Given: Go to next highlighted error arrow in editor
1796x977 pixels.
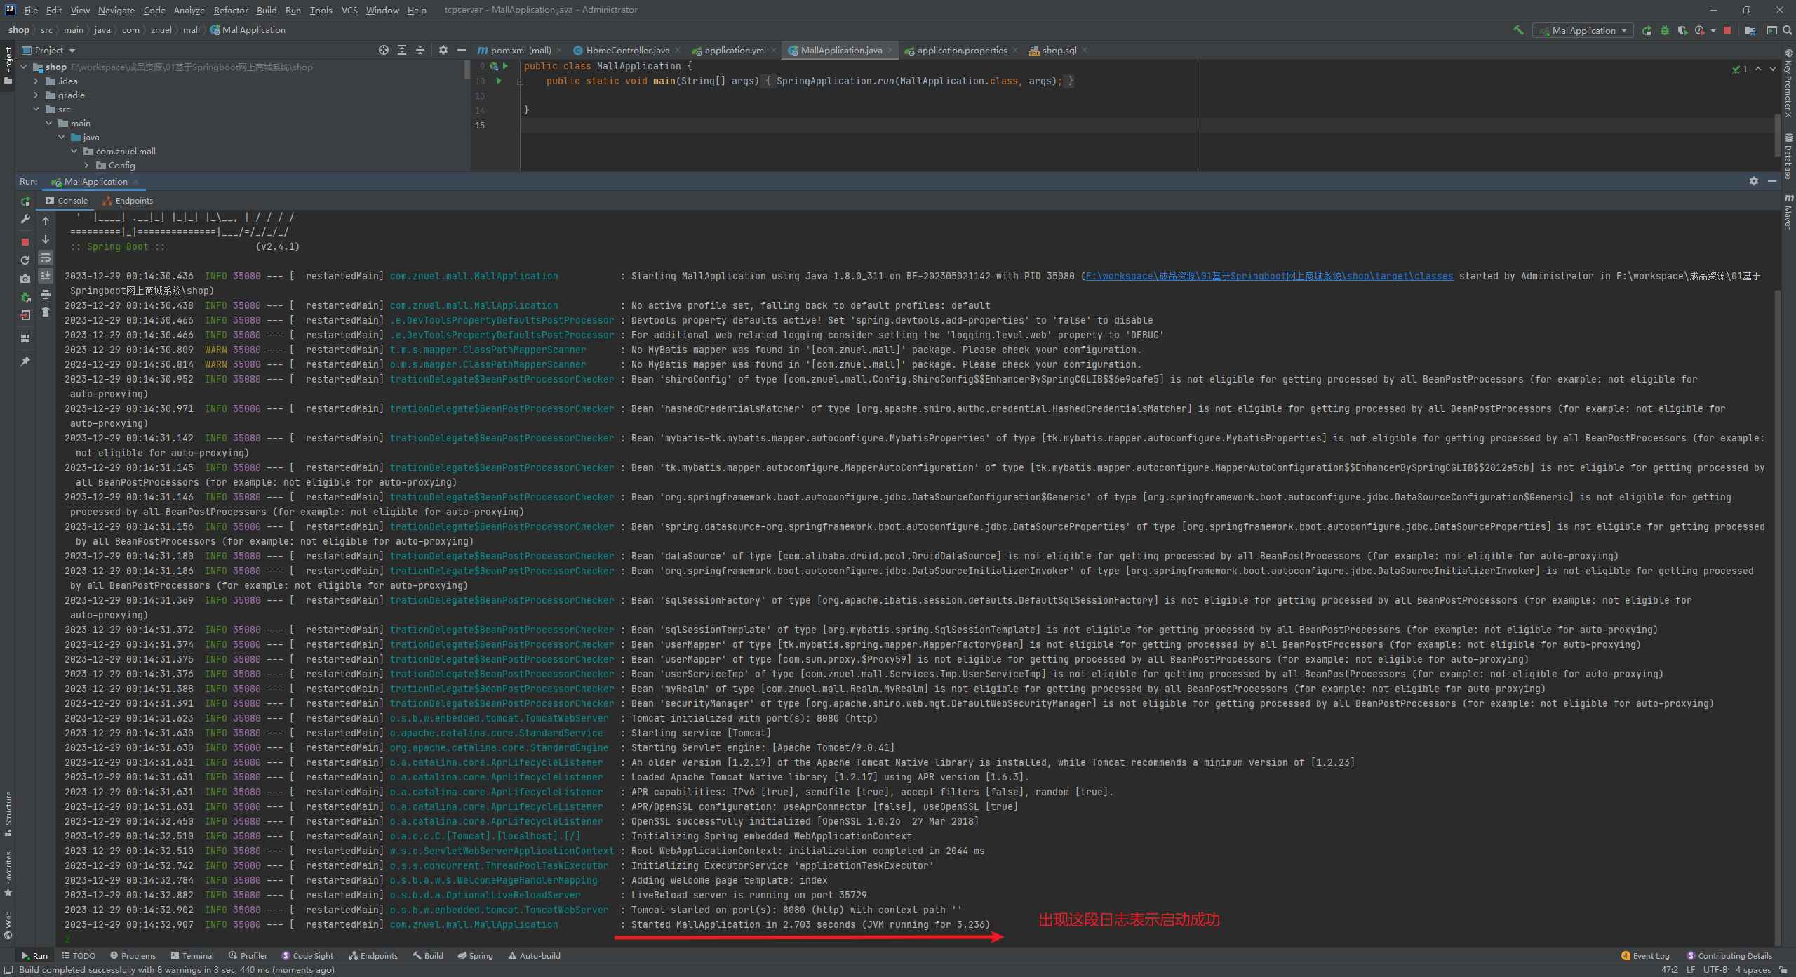Looking at the screenshot, I should coord(1773,69).
